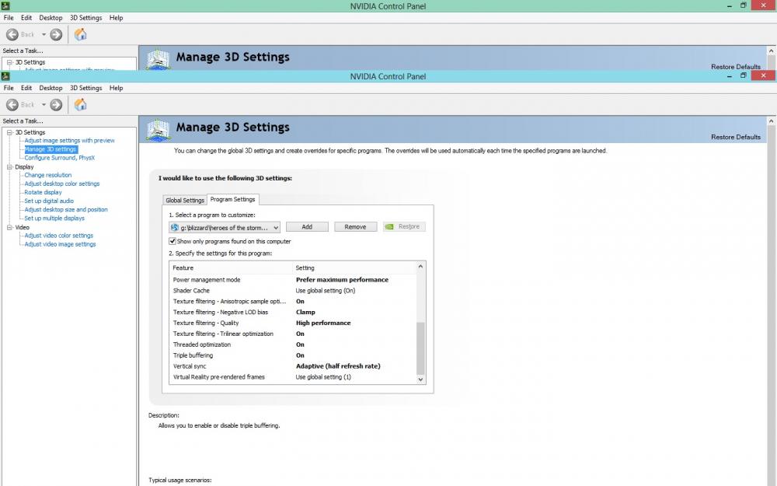Click the Home icon in the back window toolbar
Screen dimensions: 777x486
80,34
